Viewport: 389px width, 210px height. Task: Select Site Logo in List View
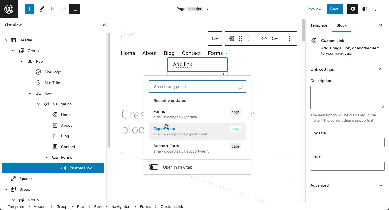point(53,72)
